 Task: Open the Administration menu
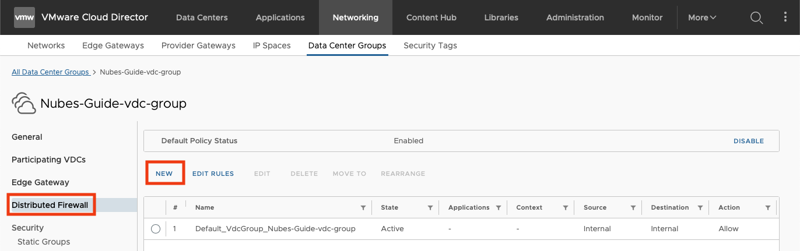click(575, 17)
